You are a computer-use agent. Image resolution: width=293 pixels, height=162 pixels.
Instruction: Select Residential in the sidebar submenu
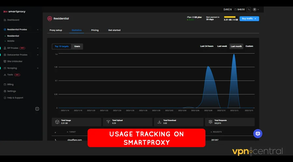click(13, 36)
